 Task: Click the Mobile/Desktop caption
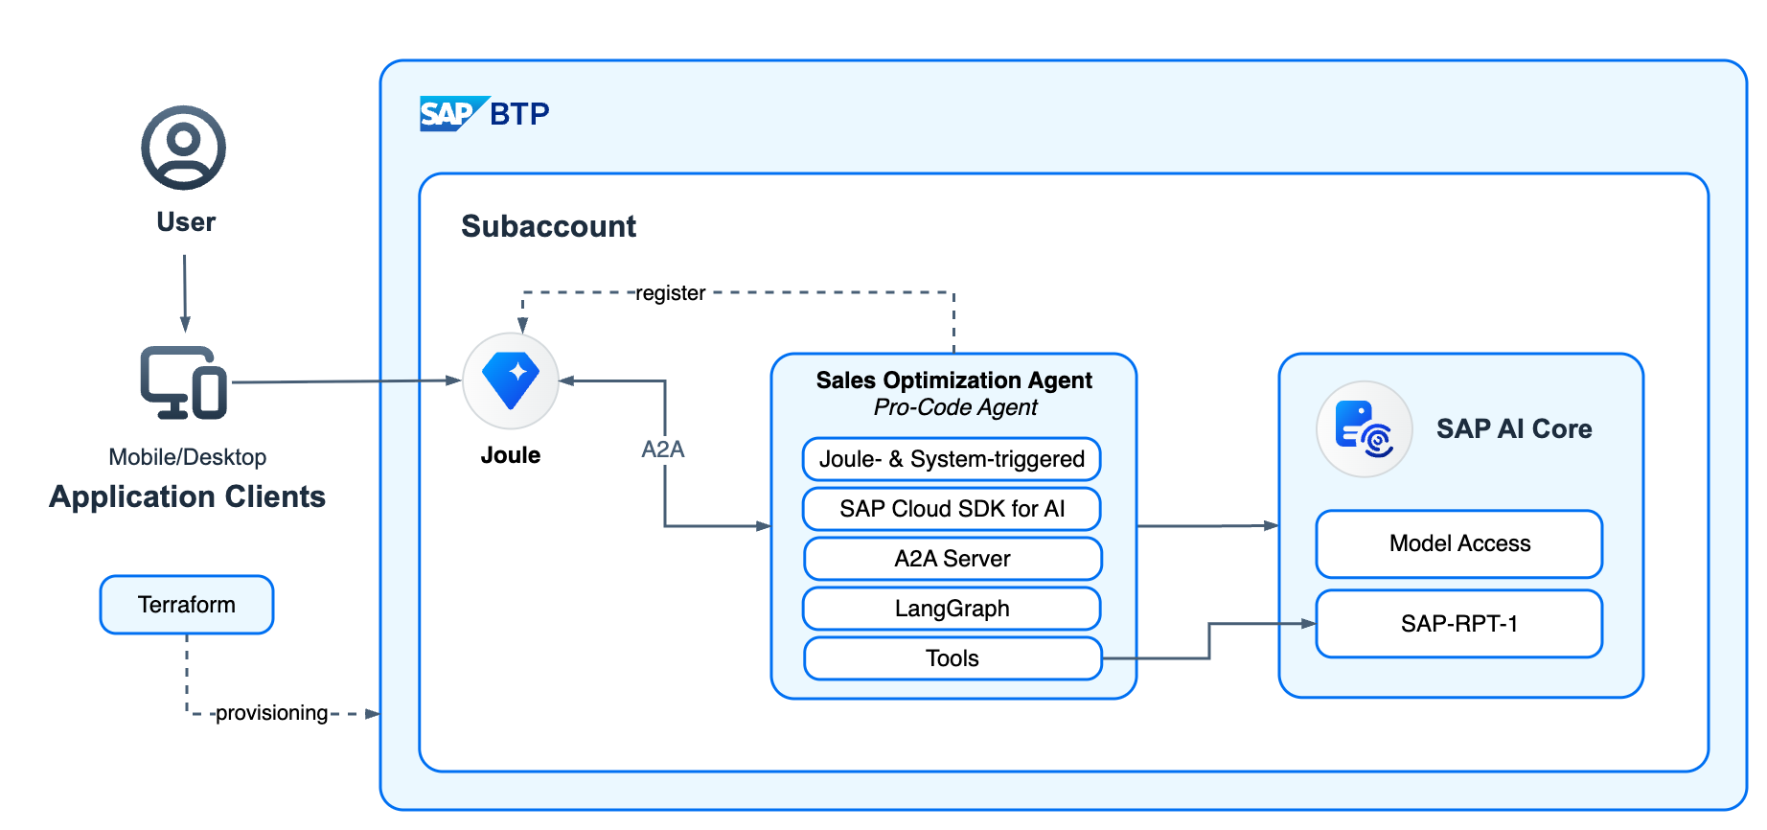[x=188, y=457]
